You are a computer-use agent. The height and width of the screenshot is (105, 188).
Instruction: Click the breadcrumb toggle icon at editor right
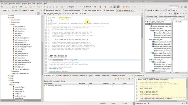[x=142, y=14]
